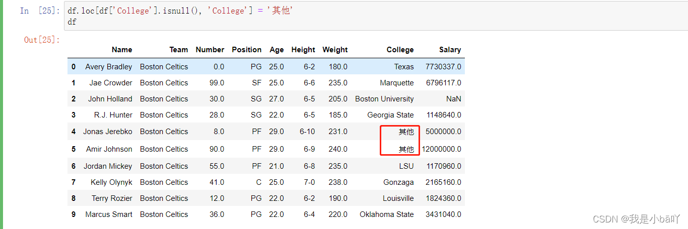Click 其他 college cell in Amir Johnson row
688x229 pixels.
tap(406, 149)
